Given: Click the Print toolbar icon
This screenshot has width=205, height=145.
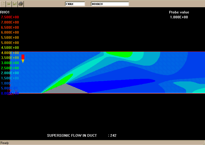Looking at the screenshot, I should click(21, 4).
